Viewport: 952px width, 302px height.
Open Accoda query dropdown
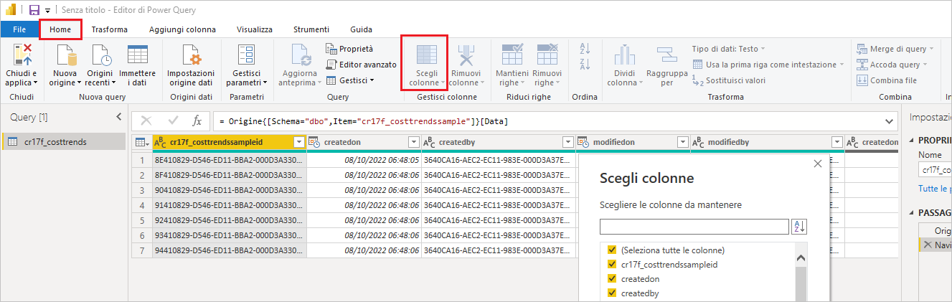[x=891, y=65]
